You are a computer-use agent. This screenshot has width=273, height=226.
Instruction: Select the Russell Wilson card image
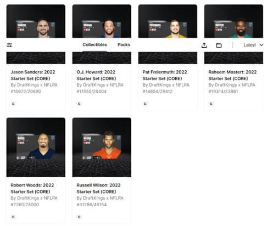pyautogui.click(x=102, y=148)
